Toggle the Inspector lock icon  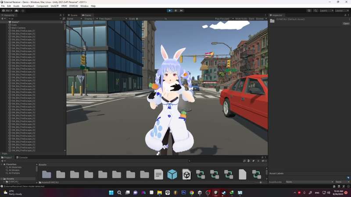(345, 15)
